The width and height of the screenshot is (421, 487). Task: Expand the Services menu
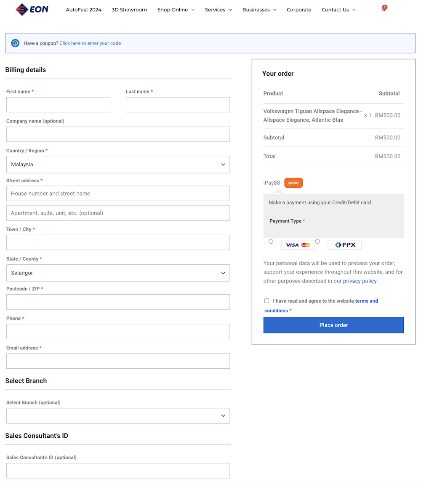(218, 10)
